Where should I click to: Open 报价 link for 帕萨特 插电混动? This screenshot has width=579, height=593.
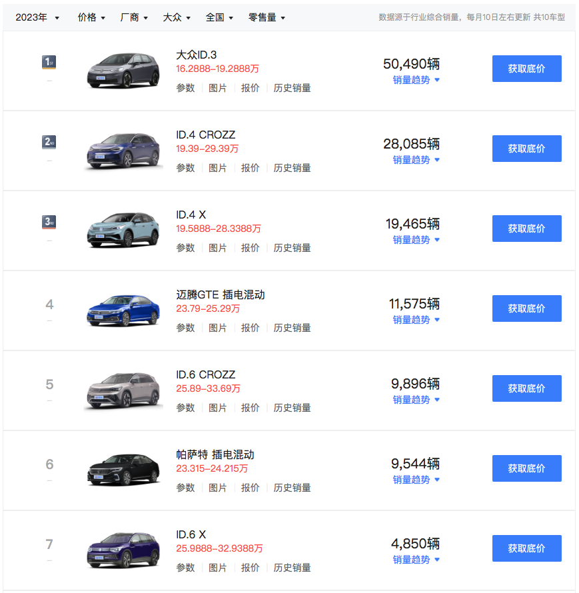point(251,488)
